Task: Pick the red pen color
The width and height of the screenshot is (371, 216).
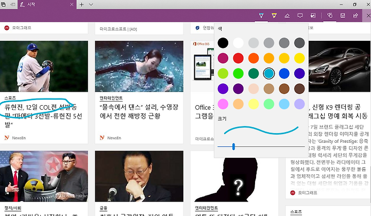Action: [238, 58]
